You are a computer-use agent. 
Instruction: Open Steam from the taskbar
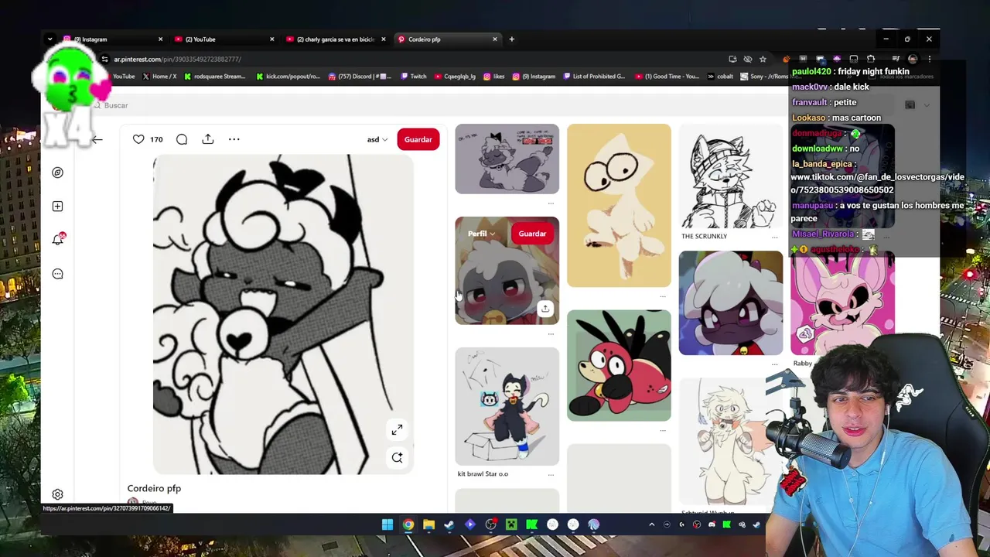point(449,525)
